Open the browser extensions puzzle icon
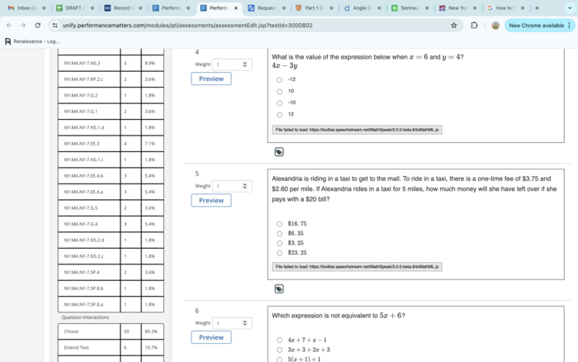The width and height of the screenshot is (578, 362). point(474,26)
